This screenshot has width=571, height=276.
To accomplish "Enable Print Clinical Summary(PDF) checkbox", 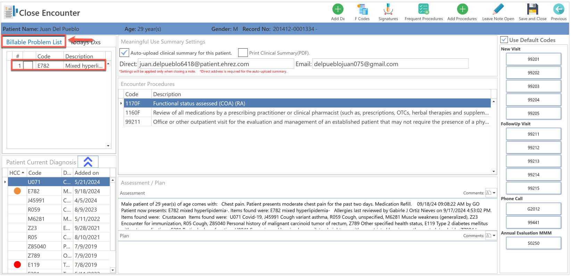I will pos(243,53).
